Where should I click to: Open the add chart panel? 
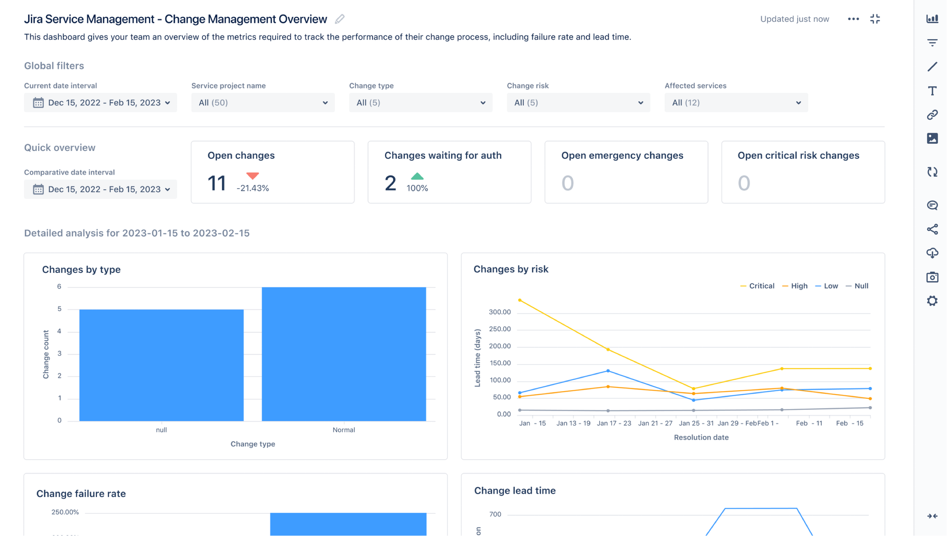click(x=932, y=18)
